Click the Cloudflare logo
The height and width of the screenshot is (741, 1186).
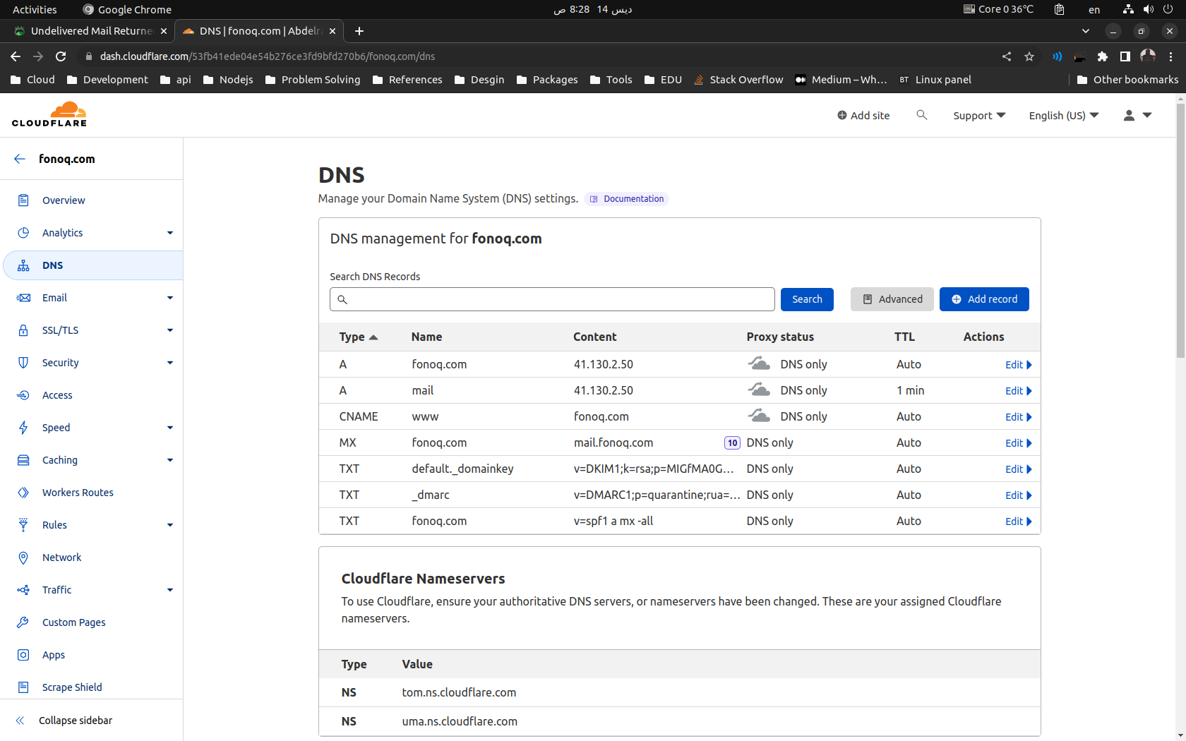coord(49,114)
